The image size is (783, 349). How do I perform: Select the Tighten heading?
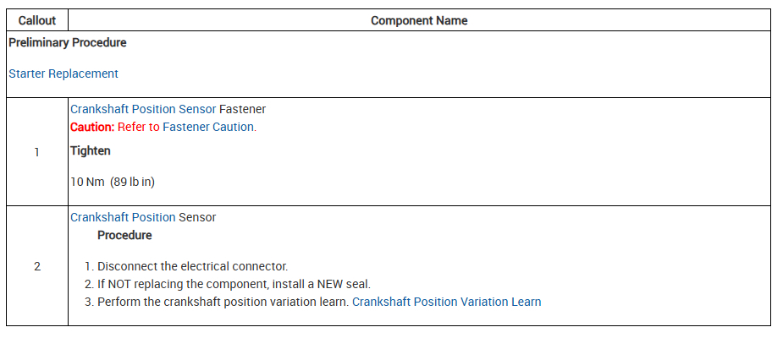click(x=91, y=150)
